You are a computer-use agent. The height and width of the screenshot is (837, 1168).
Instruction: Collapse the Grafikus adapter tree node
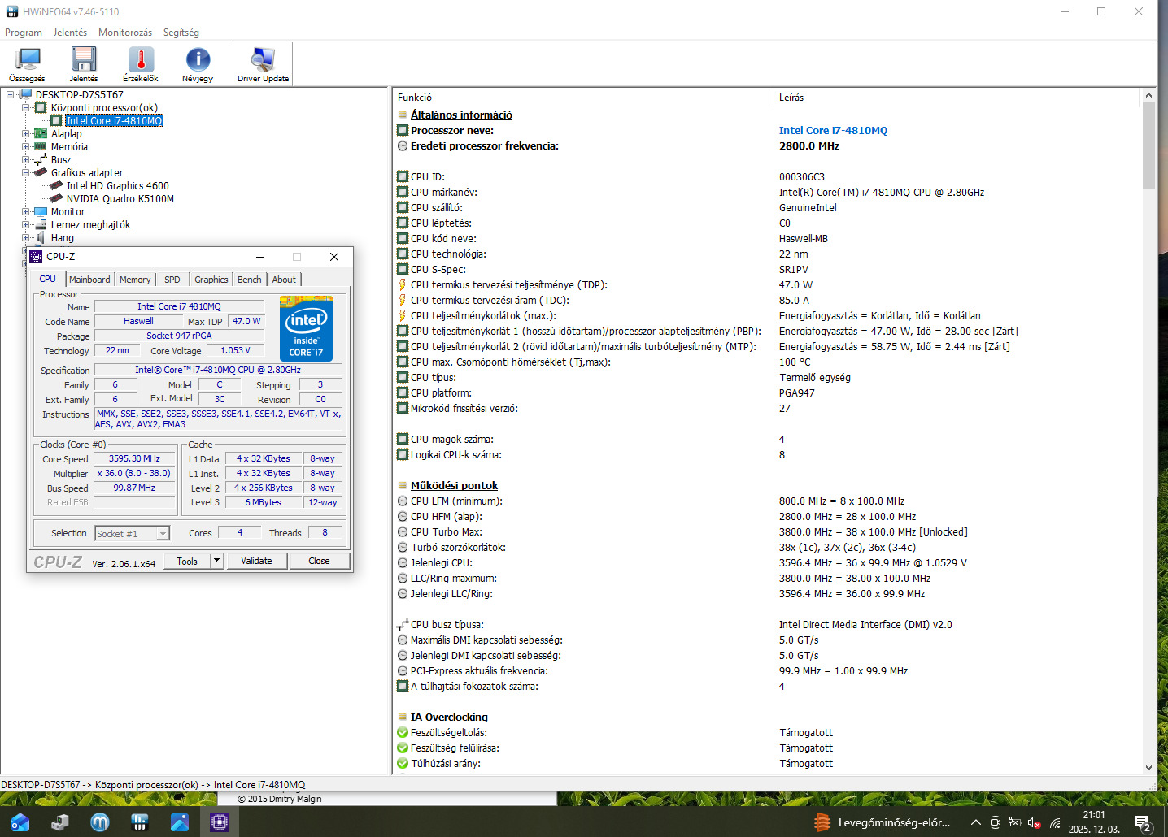[x=25, y=172]
